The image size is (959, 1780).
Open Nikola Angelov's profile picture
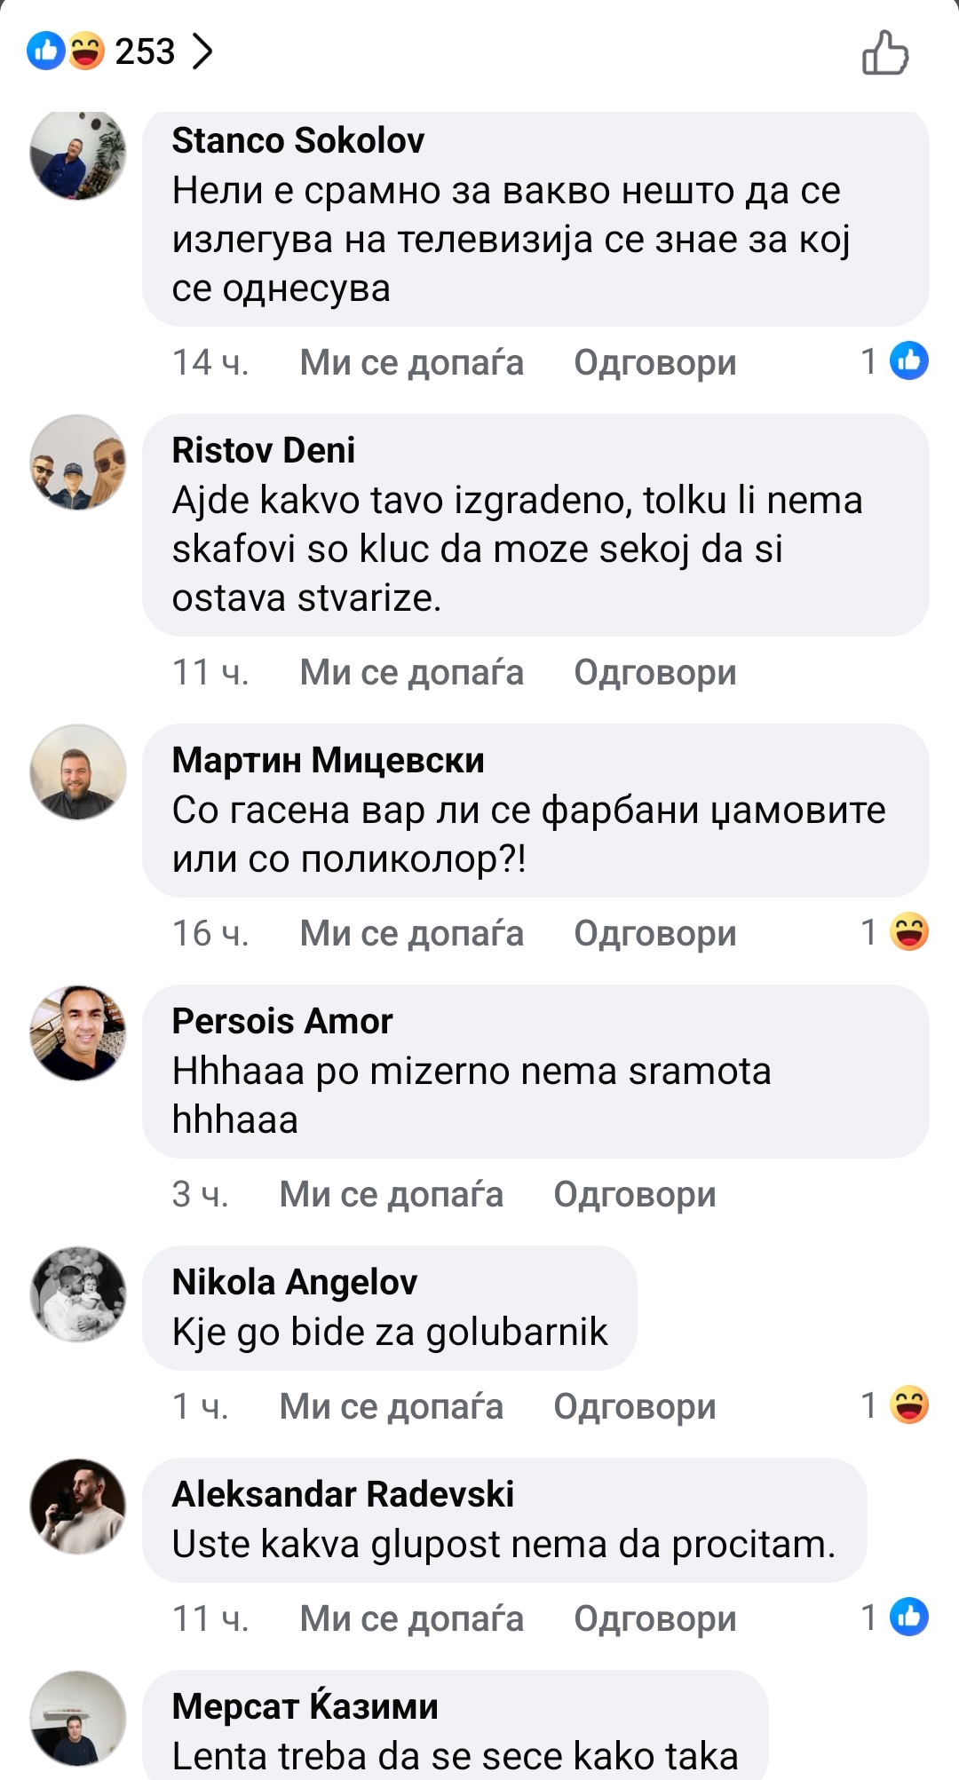pos(78,1294)
